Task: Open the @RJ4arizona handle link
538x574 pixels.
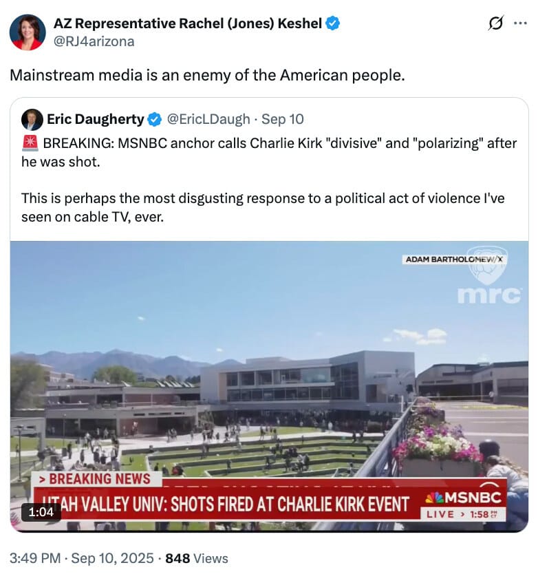Action: tap(94, 41)
